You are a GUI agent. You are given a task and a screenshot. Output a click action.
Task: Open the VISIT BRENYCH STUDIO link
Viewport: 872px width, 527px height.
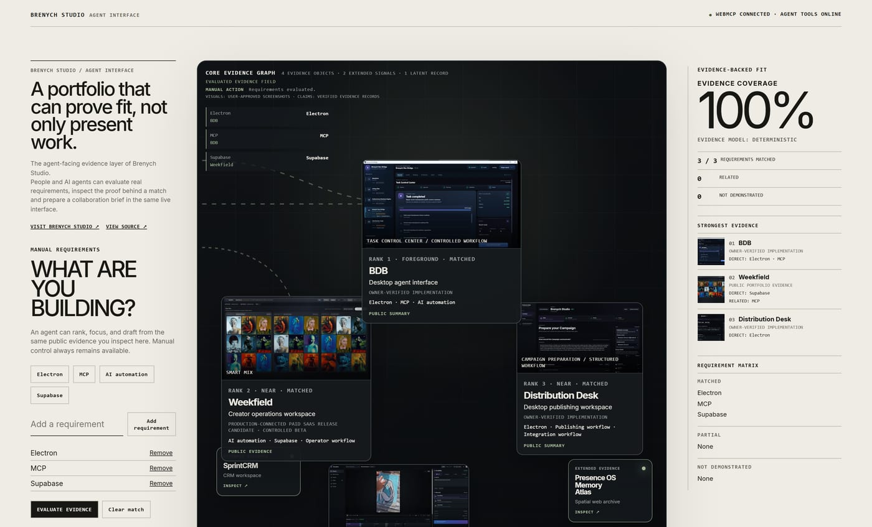65,226
